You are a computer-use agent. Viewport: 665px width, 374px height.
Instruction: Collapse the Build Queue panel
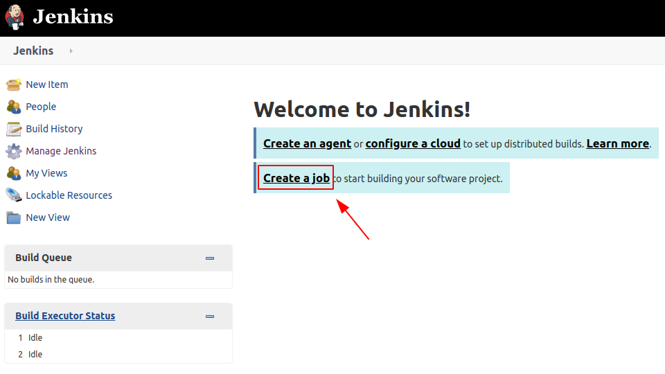click(x=210, y=258)
